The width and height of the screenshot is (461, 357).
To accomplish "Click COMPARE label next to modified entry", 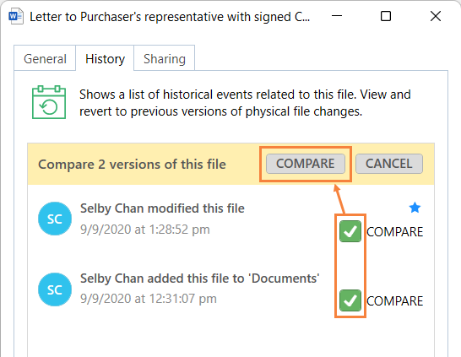I will tap(395, 232).
